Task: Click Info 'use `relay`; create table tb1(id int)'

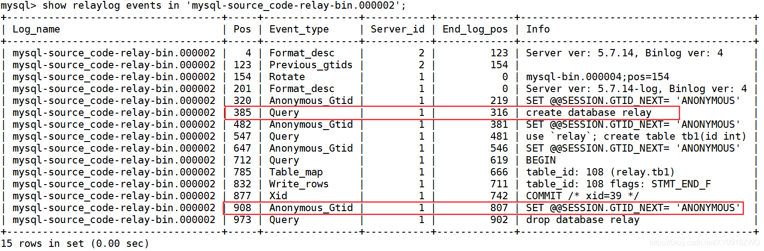Action: pyautogui.click(x=636, y=136)
